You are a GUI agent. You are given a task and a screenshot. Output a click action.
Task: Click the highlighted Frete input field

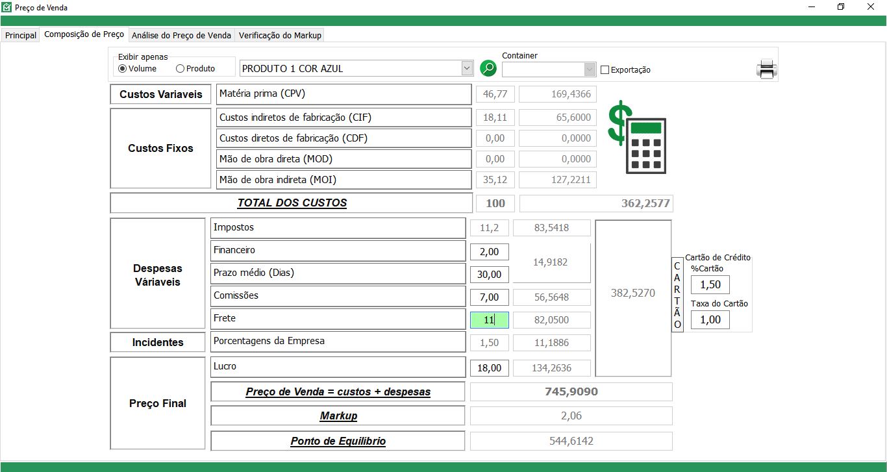[x=489, y=320]
